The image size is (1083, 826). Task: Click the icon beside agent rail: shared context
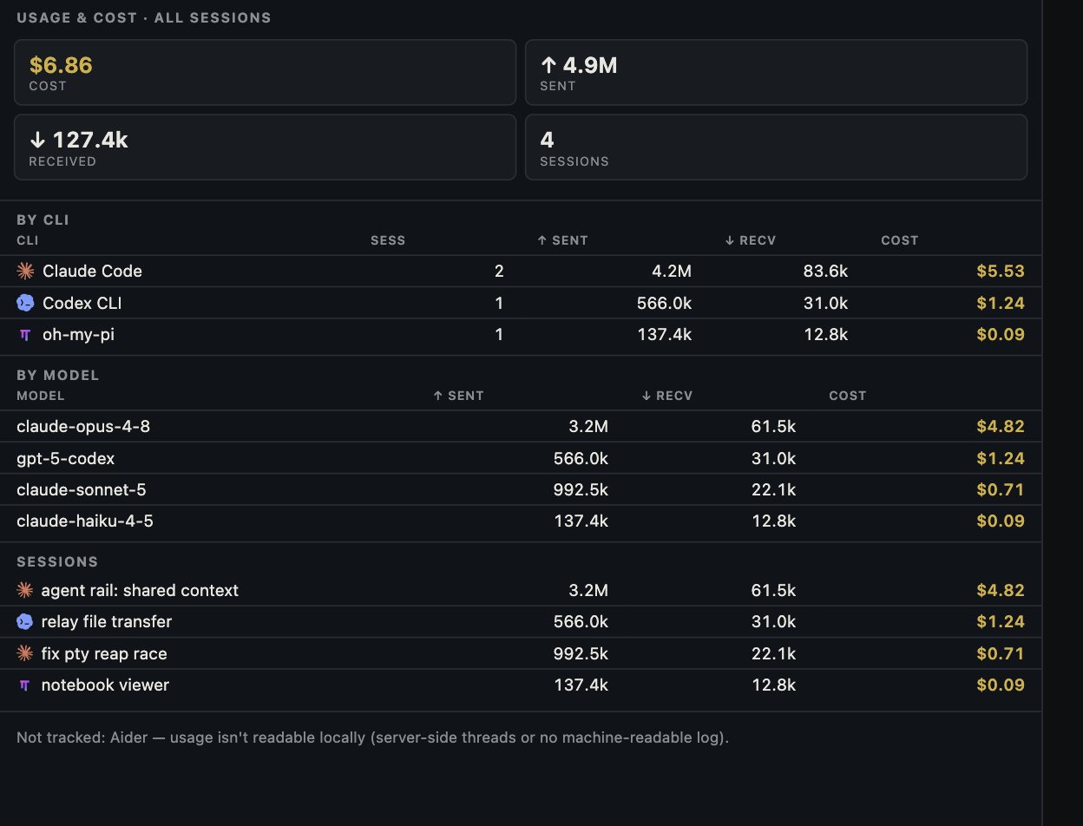click(24, 590)
